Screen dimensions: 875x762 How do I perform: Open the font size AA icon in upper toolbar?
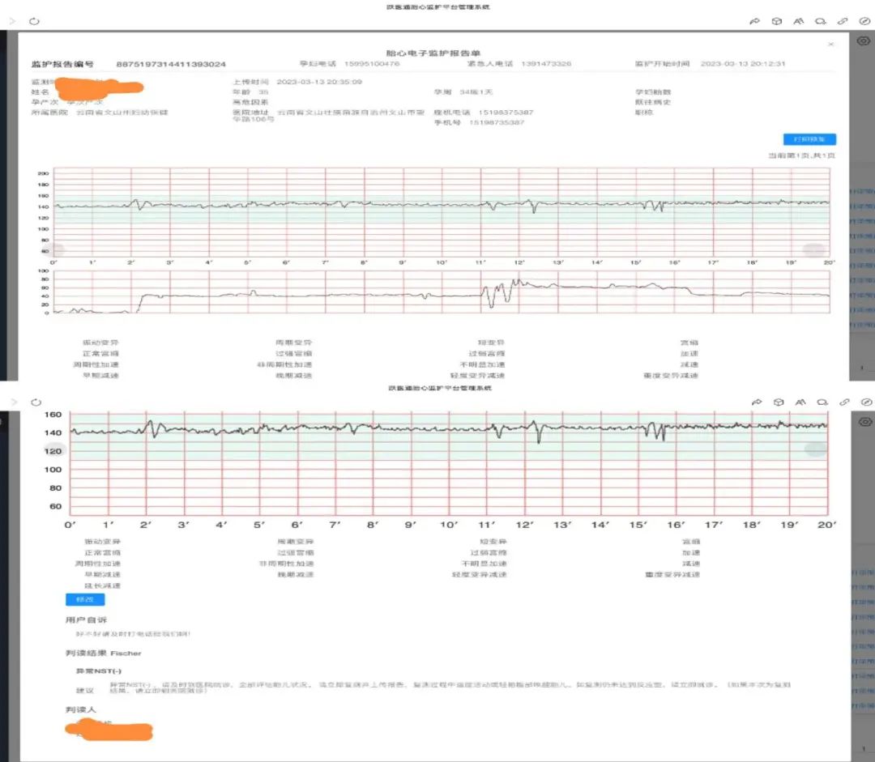799,21
